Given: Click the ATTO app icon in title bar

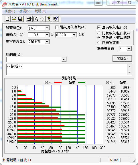Looking at the screenshot, I should 5,4.
